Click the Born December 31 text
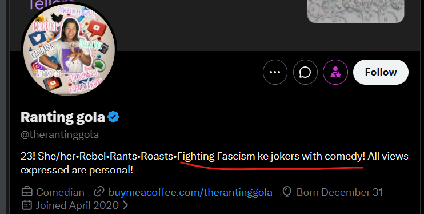This screenshot has width=424, height=214. click(339, 192)
